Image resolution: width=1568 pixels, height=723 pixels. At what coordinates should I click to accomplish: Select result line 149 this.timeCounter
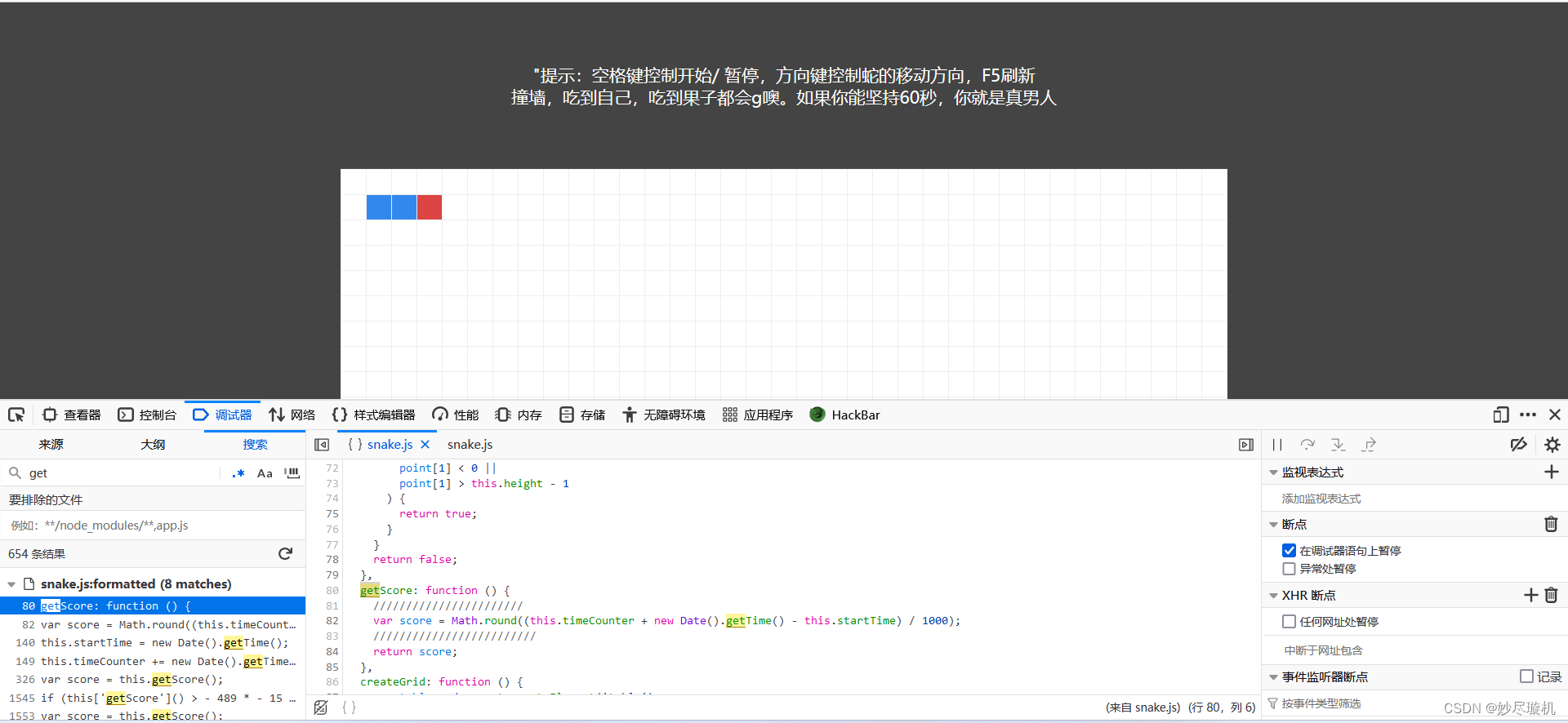(153, 661)
